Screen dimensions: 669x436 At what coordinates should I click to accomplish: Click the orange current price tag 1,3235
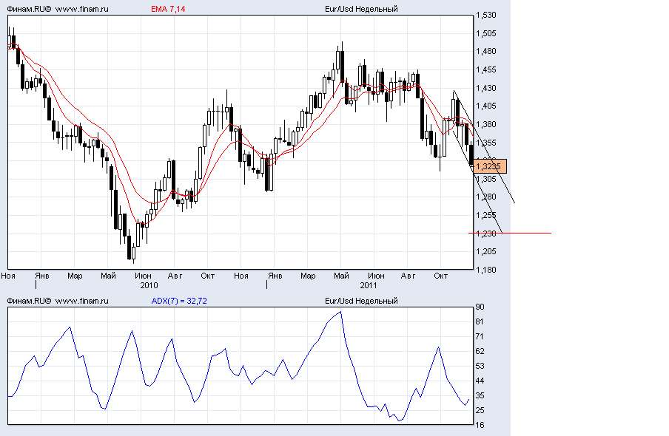[x=490, y=166]
